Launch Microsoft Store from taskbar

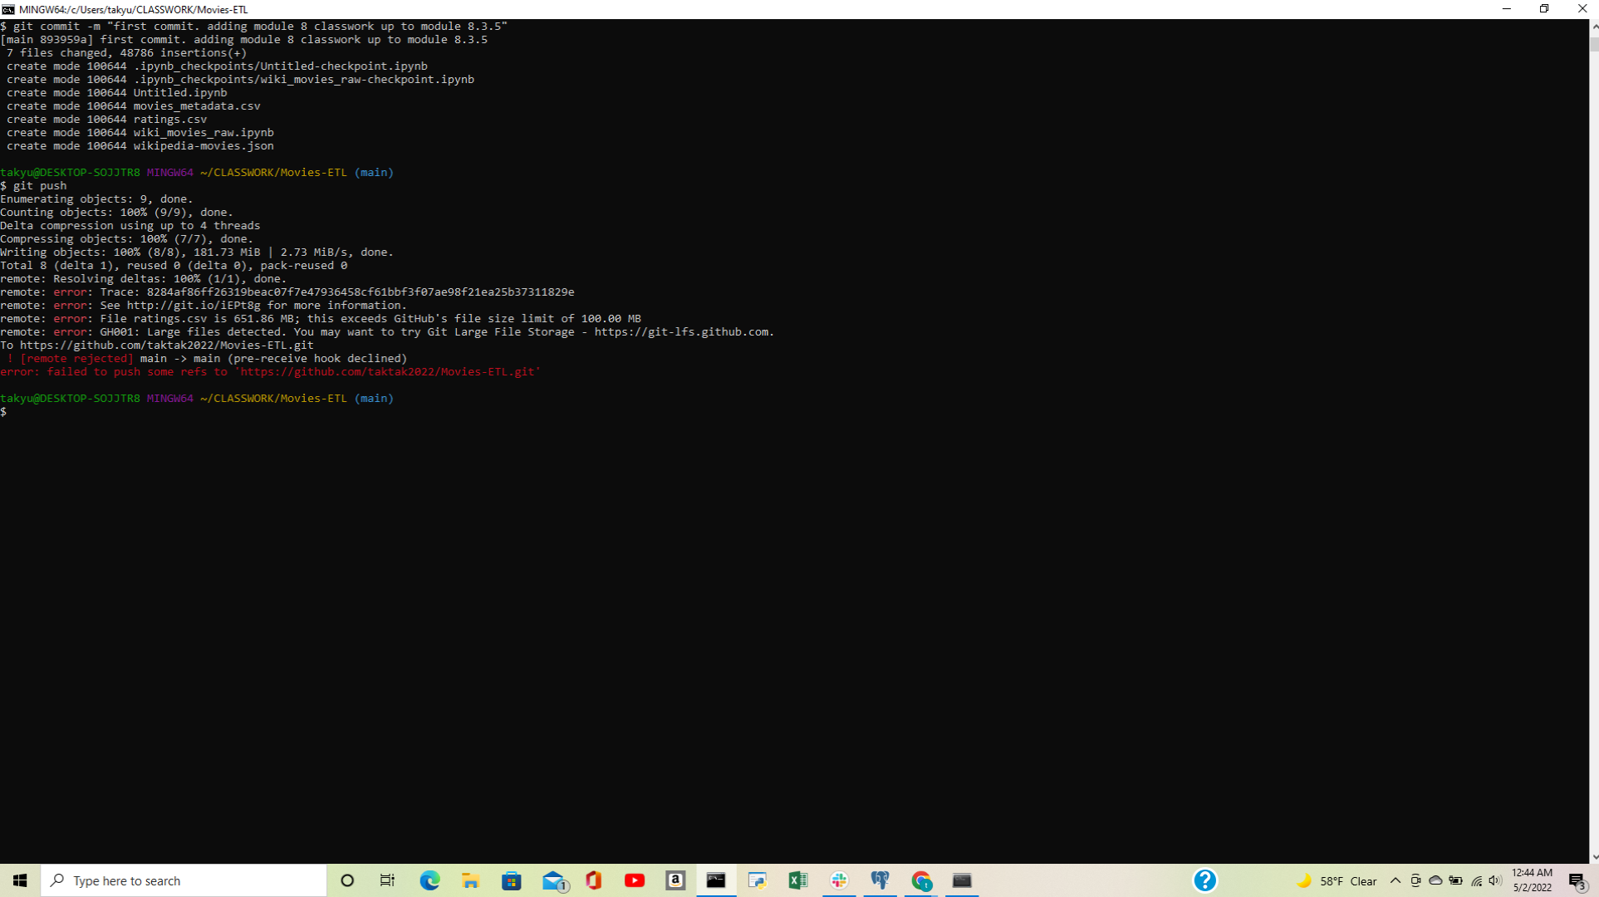pyautogui.click(x=512, y=880)
